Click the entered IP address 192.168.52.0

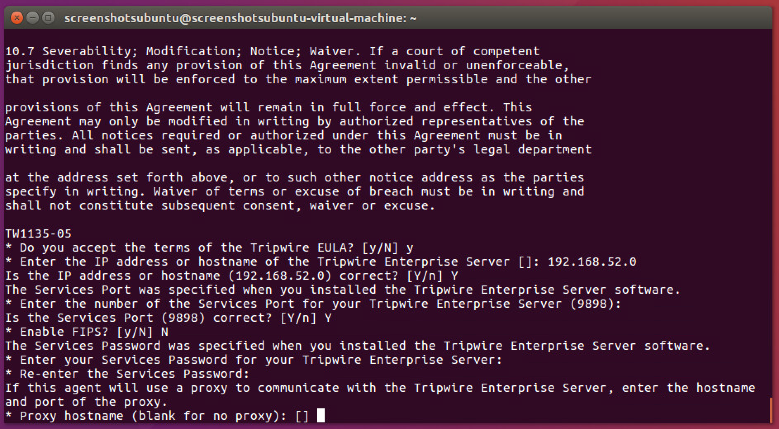(x=592, y=262)
